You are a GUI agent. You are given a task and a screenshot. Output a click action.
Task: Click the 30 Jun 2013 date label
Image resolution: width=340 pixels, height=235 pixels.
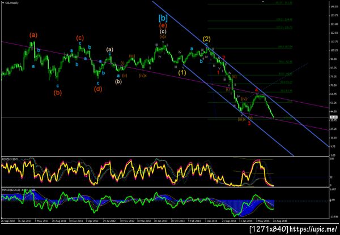pos(161,221)
